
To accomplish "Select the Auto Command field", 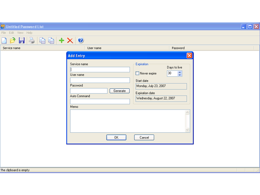I will click(x=100, y=101).
